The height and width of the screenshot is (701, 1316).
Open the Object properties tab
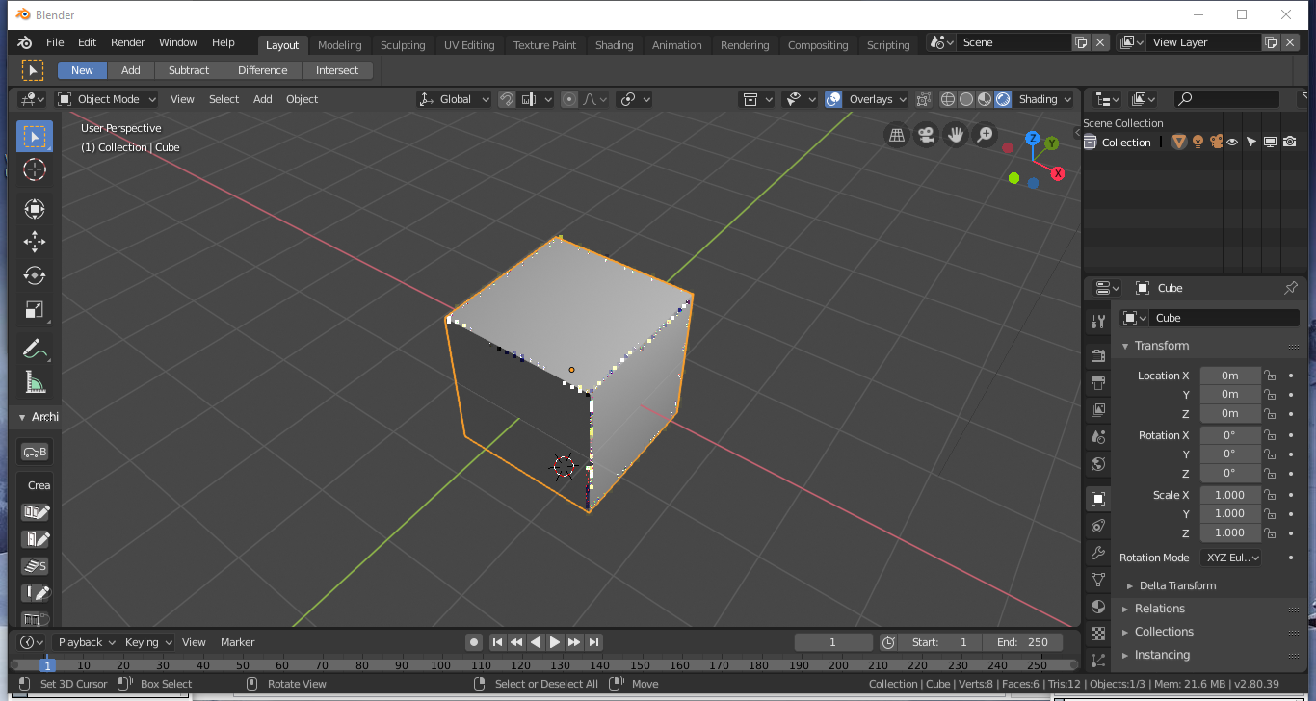click(x=1098, y=499)
